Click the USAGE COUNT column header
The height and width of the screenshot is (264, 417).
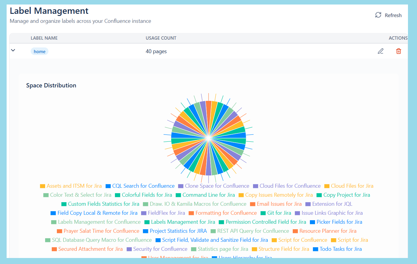pos(161,38)
